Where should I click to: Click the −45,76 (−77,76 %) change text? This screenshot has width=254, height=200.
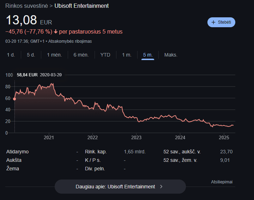coord(29,32)
